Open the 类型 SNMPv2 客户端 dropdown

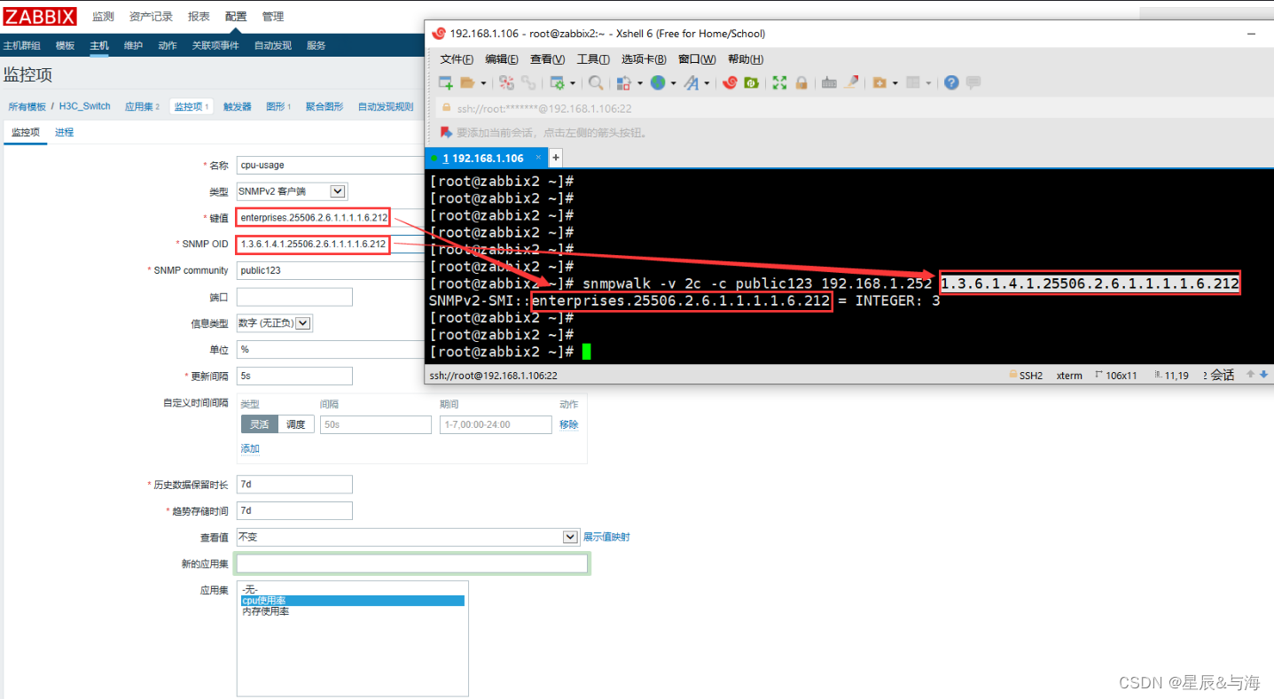(x=292, y=191)
